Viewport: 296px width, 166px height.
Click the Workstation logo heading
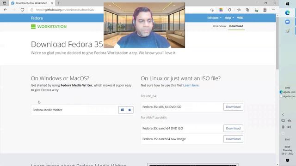point(49,27)
